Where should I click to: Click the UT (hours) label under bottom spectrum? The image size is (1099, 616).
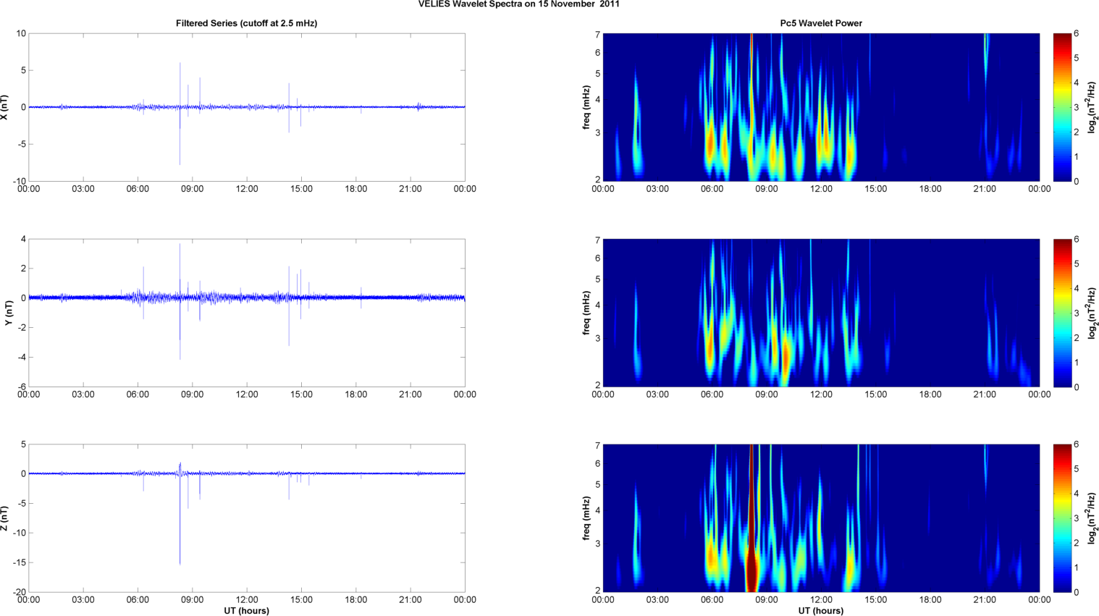pos(821,611)
